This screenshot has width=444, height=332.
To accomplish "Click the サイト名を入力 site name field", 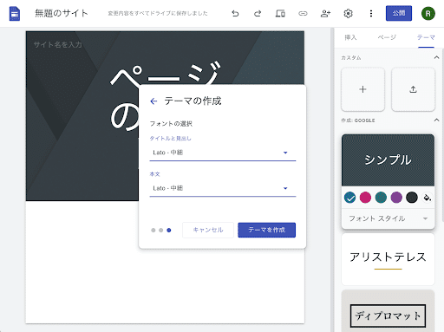I will 58,45.
